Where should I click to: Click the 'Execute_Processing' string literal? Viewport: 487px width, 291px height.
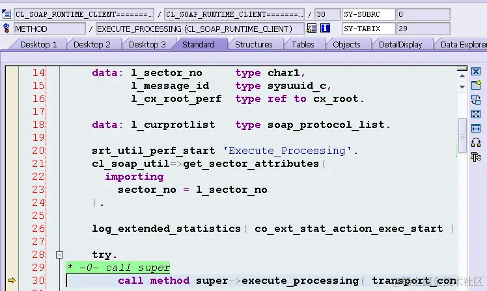pos(288,151)
